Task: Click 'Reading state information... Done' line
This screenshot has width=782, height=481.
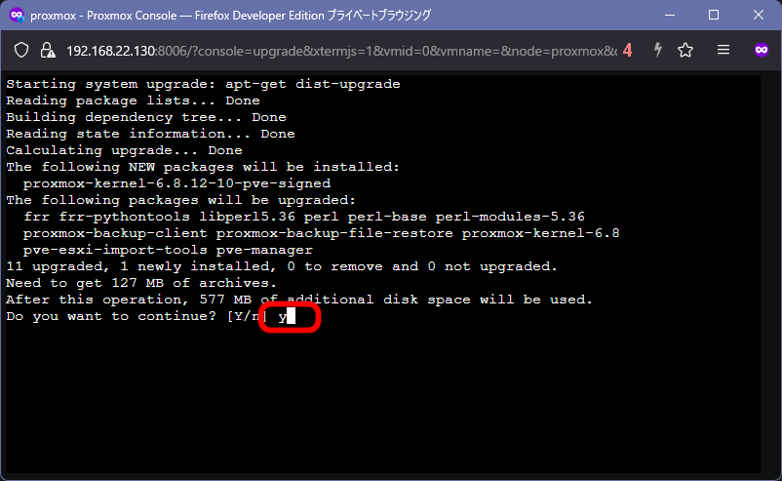Action: (x=150, y=134)
